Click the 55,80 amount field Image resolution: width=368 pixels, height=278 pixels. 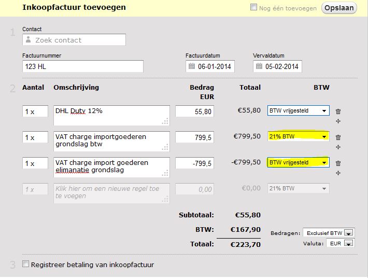[x=194, y=111]
